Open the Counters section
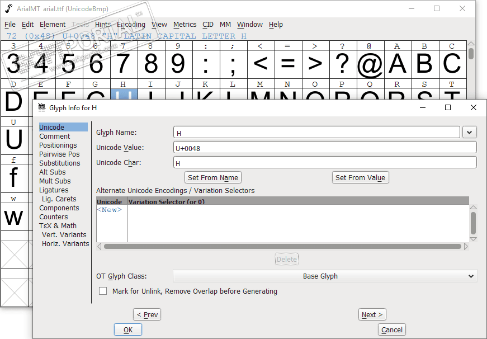This screenshot has width=487, height=339. click(54, 217)
